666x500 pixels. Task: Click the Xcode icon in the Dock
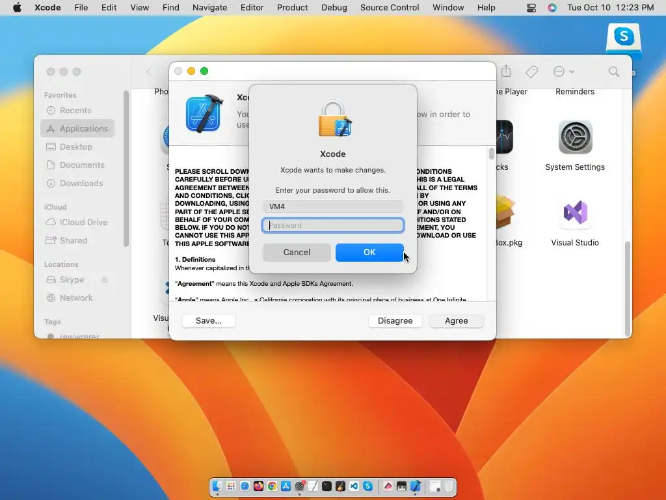416,486
